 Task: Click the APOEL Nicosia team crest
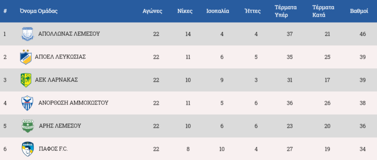[26, 57]
